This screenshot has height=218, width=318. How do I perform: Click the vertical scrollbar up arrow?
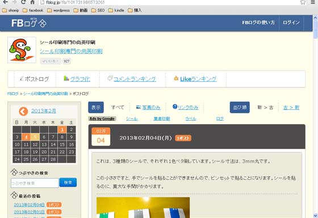tap(315, 18)
